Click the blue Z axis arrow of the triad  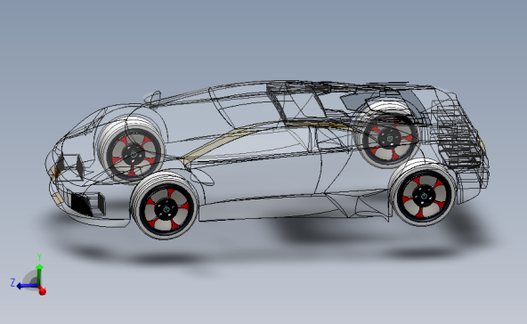click(x=27, y=286)
